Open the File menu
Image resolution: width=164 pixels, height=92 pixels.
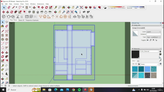tap(2, 4)
